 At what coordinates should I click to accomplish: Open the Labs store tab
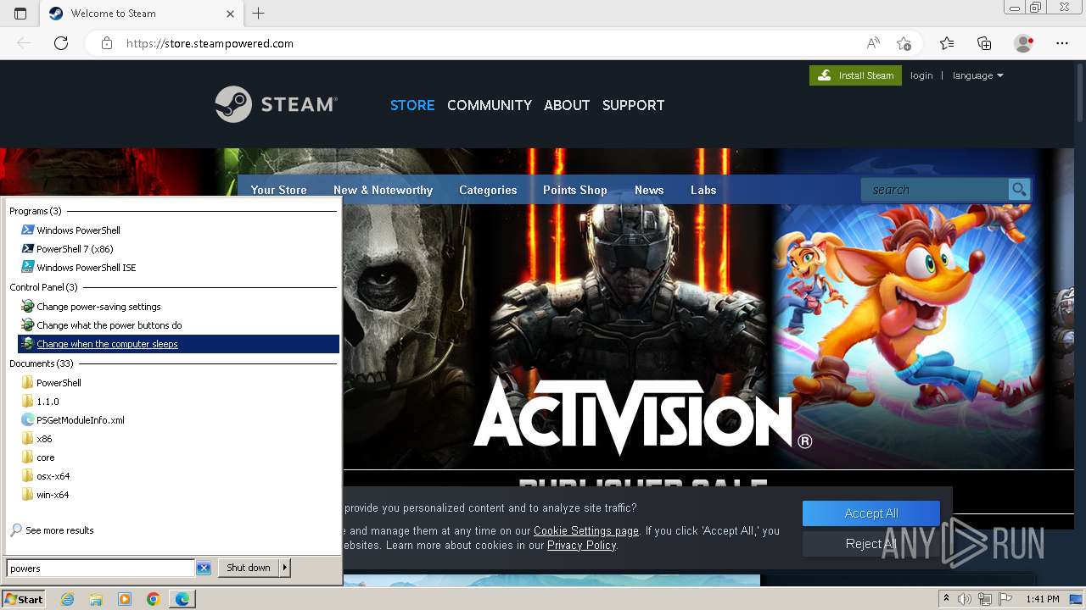[x=703, y=190]
